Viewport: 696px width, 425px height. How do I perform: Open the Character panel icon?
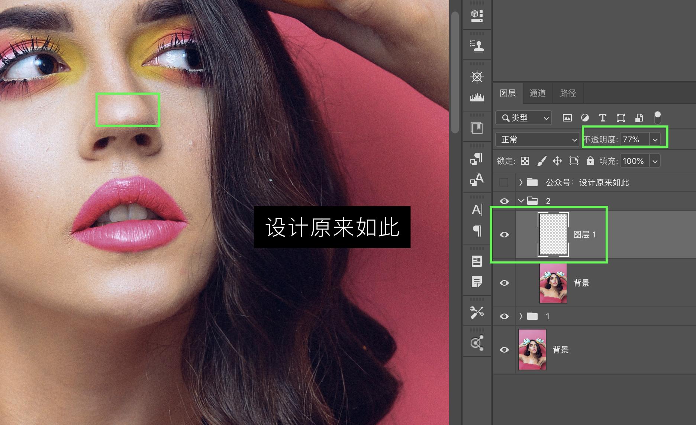[477, 210]
